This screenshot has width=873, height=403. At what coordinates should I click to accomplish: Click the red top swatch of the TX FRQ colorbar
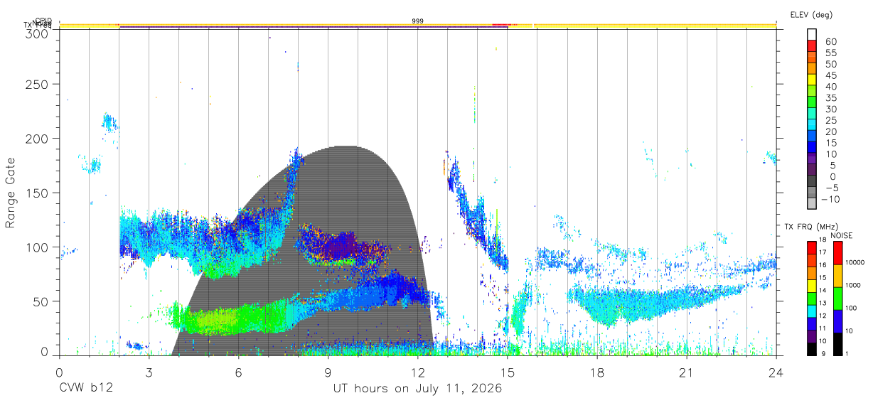click(x=812, y=247)
